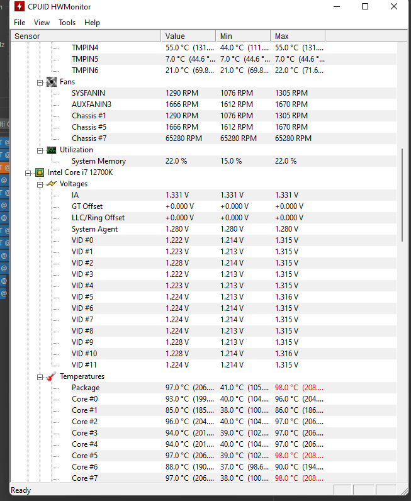Select the VID #11 row
Screen dimensions: 411x501
pos(234,365)
